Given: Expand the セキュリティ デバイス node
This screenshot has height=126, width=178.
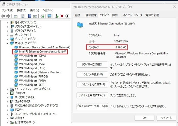Looking at the screenshot, I should click(8, 23).
